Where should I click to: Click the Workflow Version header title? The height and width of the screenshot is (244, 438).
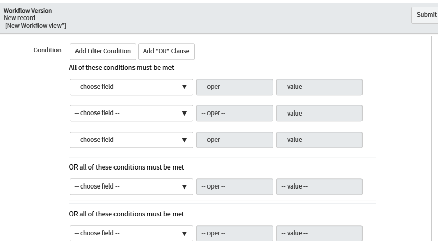click(x=28, y=11)
